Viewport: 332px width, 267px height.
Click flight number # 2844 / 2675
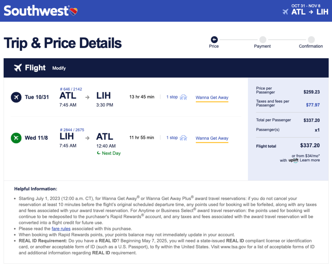pos(72,130)
